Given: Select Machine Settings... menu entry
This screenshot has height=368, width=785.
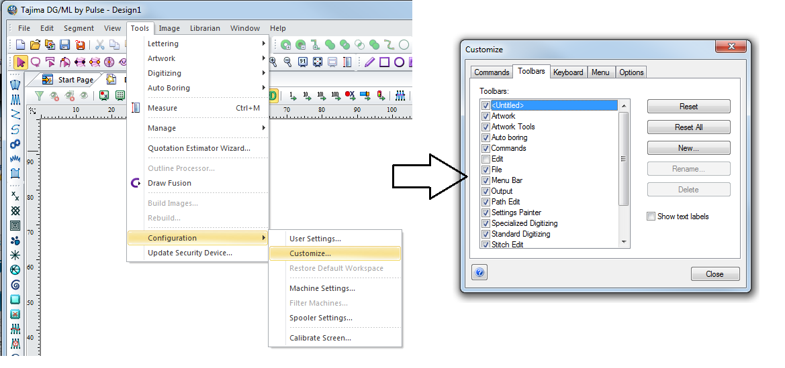Looking at the screenshot, I should click(335, 288).
